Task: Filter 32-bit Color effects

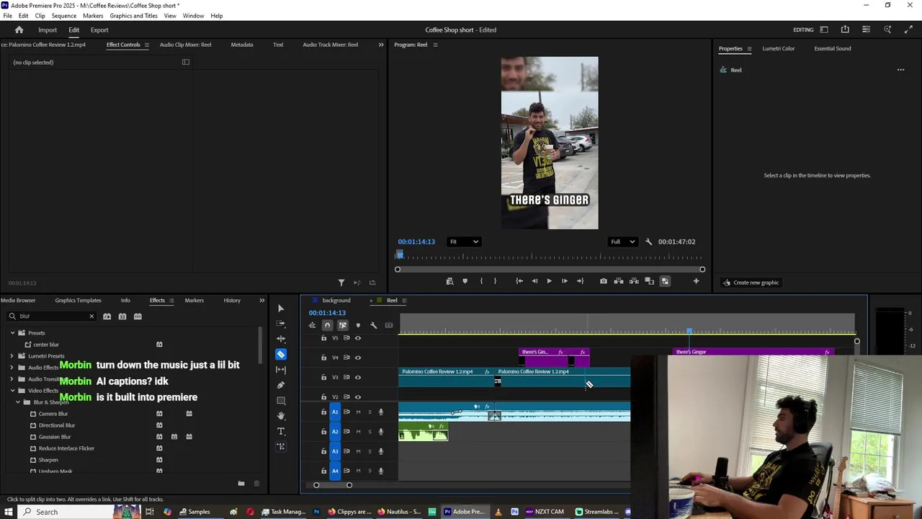Action: pos(122,316)
